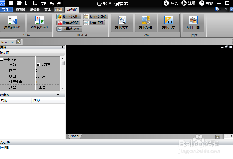
Task: Collapse the 一般设置 group
Action: pyautogui.click(x=2, y=59)
